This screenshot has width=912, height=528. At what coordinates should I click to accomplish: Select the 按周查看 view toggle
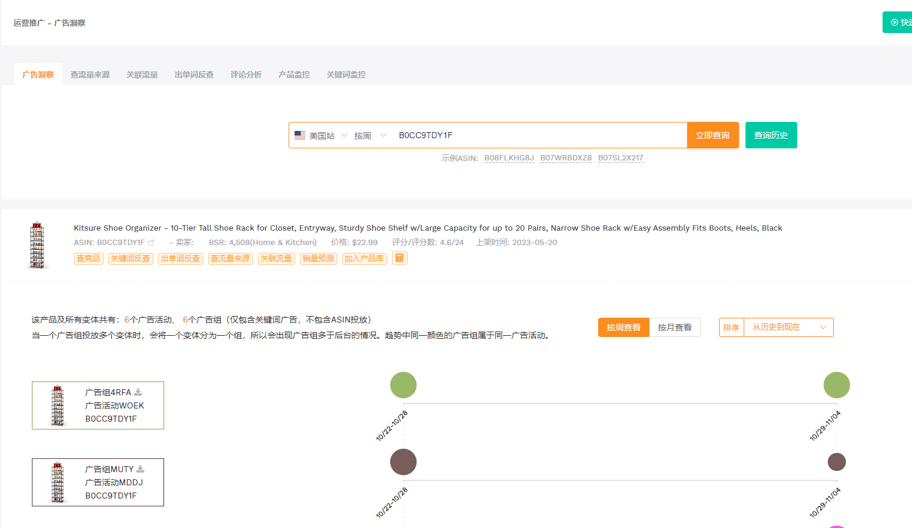623,327
